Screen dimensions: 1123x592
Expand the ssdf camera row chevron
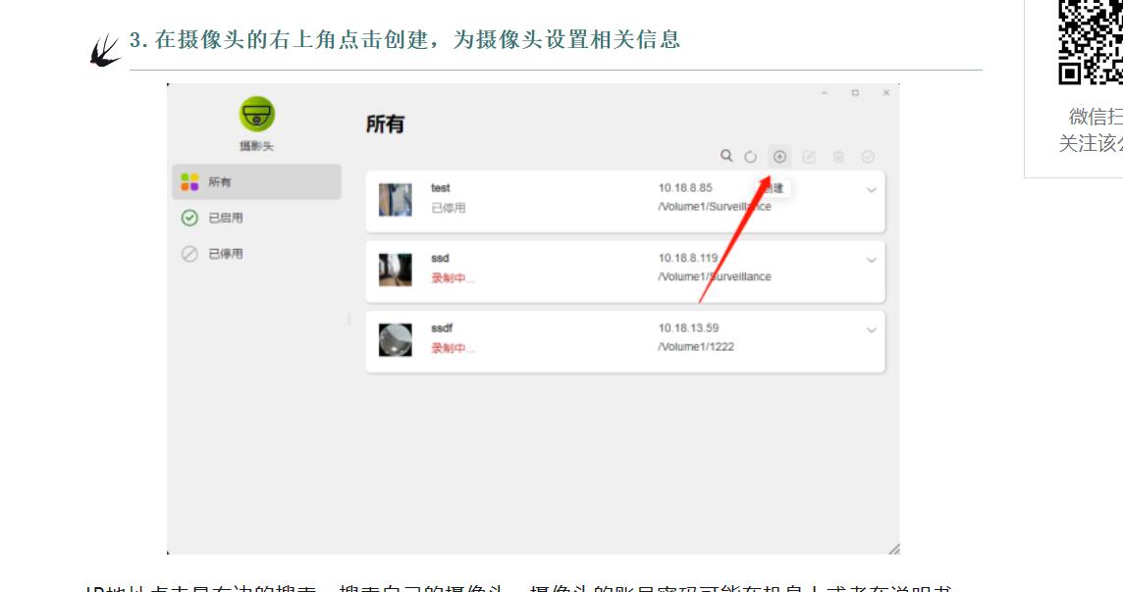click(x=871, y=330)
